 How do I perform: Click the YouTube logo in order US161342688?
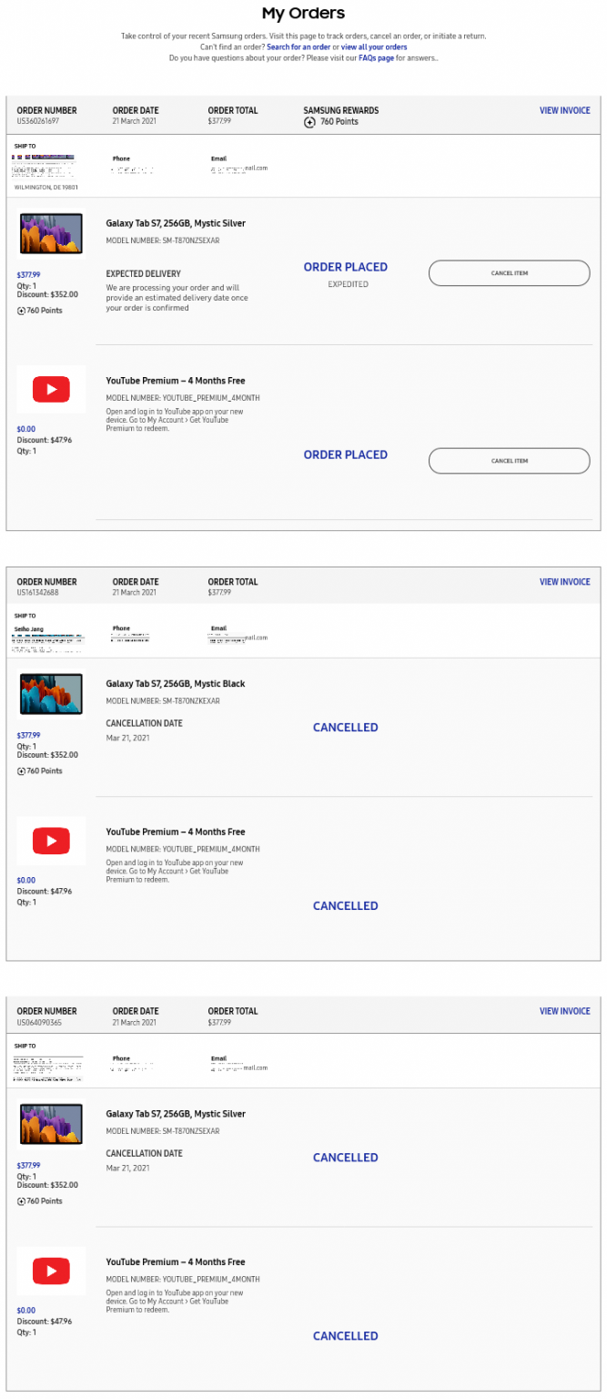(x=51, y=841)
